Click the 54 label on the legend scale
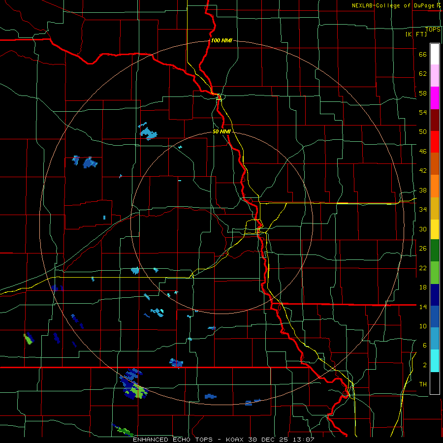 coord(423,112)
